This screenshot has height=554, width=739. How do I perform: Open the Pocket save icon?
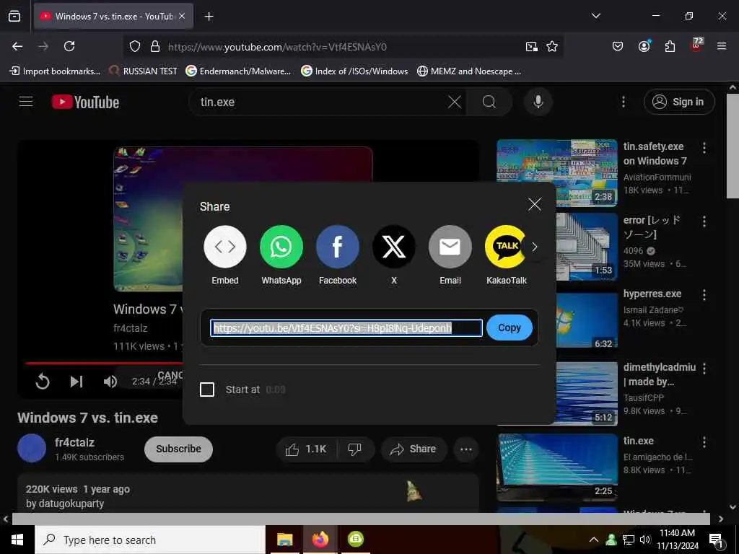(x=618, y=46)
